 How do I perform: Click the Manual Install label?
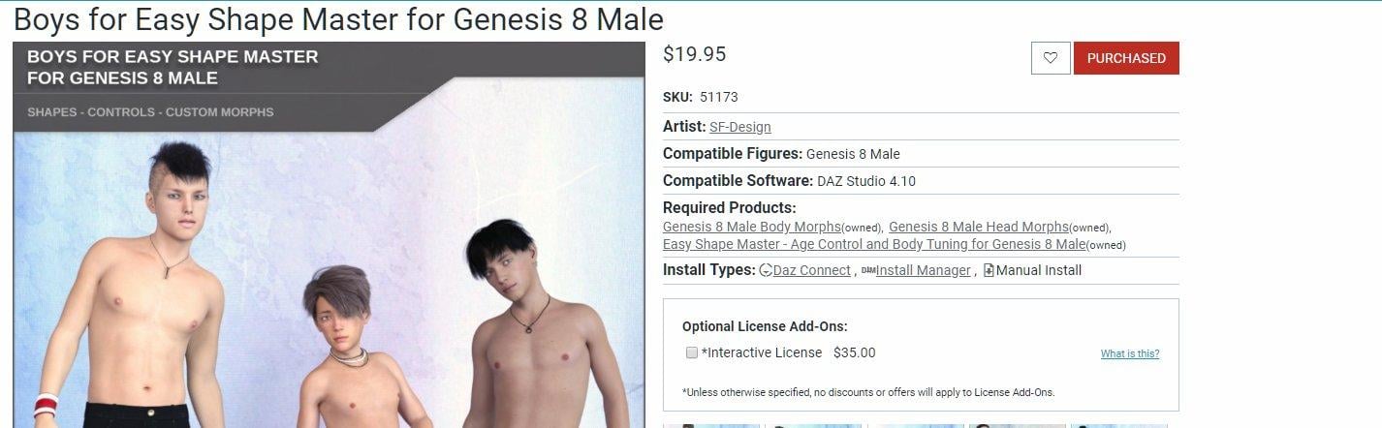1039,271
